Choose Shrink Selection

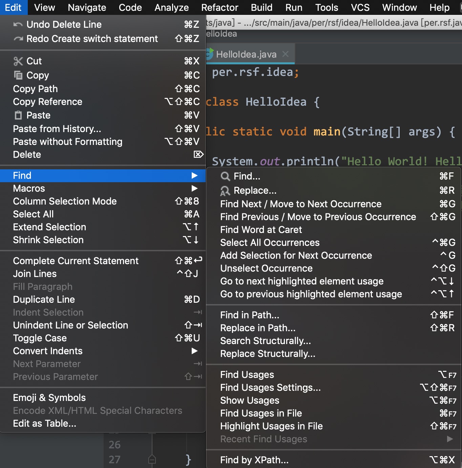(x=103, y=240)
